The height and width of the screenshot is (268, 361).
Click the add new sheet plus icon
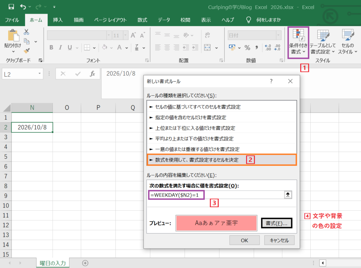(x=85, y=263)
